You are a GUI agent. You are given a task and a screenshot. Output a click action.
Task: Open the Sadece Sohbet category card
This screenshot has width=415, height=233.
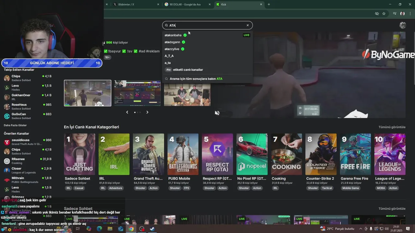[79, 154]
